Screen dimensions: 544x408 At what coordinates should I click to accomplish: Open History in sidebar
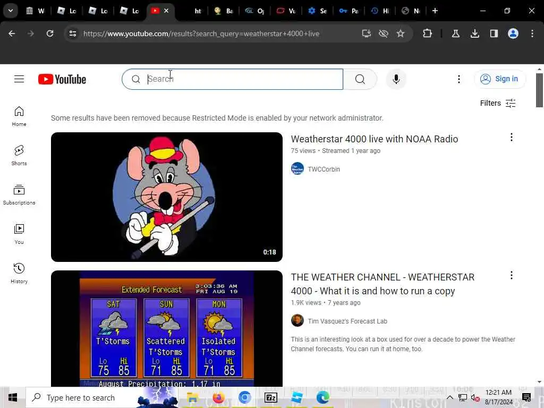19,274
